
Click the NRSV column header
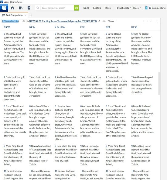7,27
